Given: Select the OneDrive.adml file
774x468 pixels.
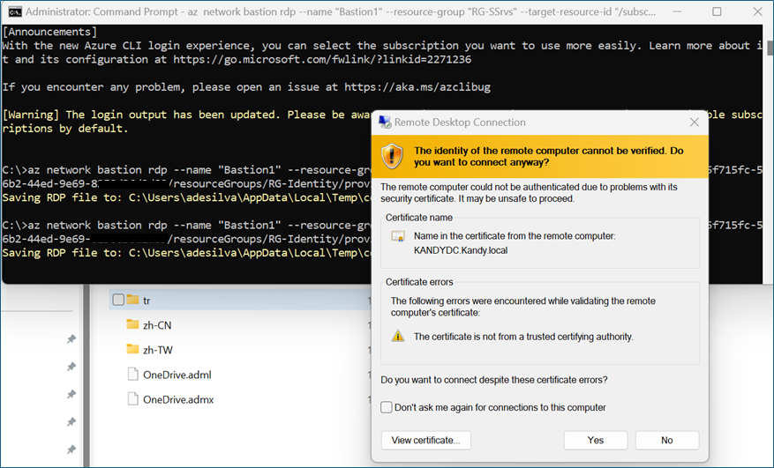Looking at the screenshot, I should tap(177, 375).
